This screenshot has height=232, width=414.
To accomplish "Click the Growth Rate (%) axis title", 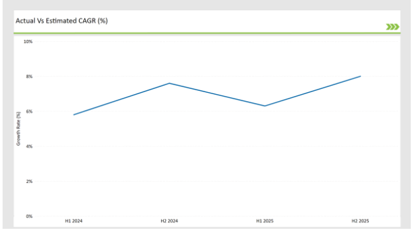I will 18,128.
